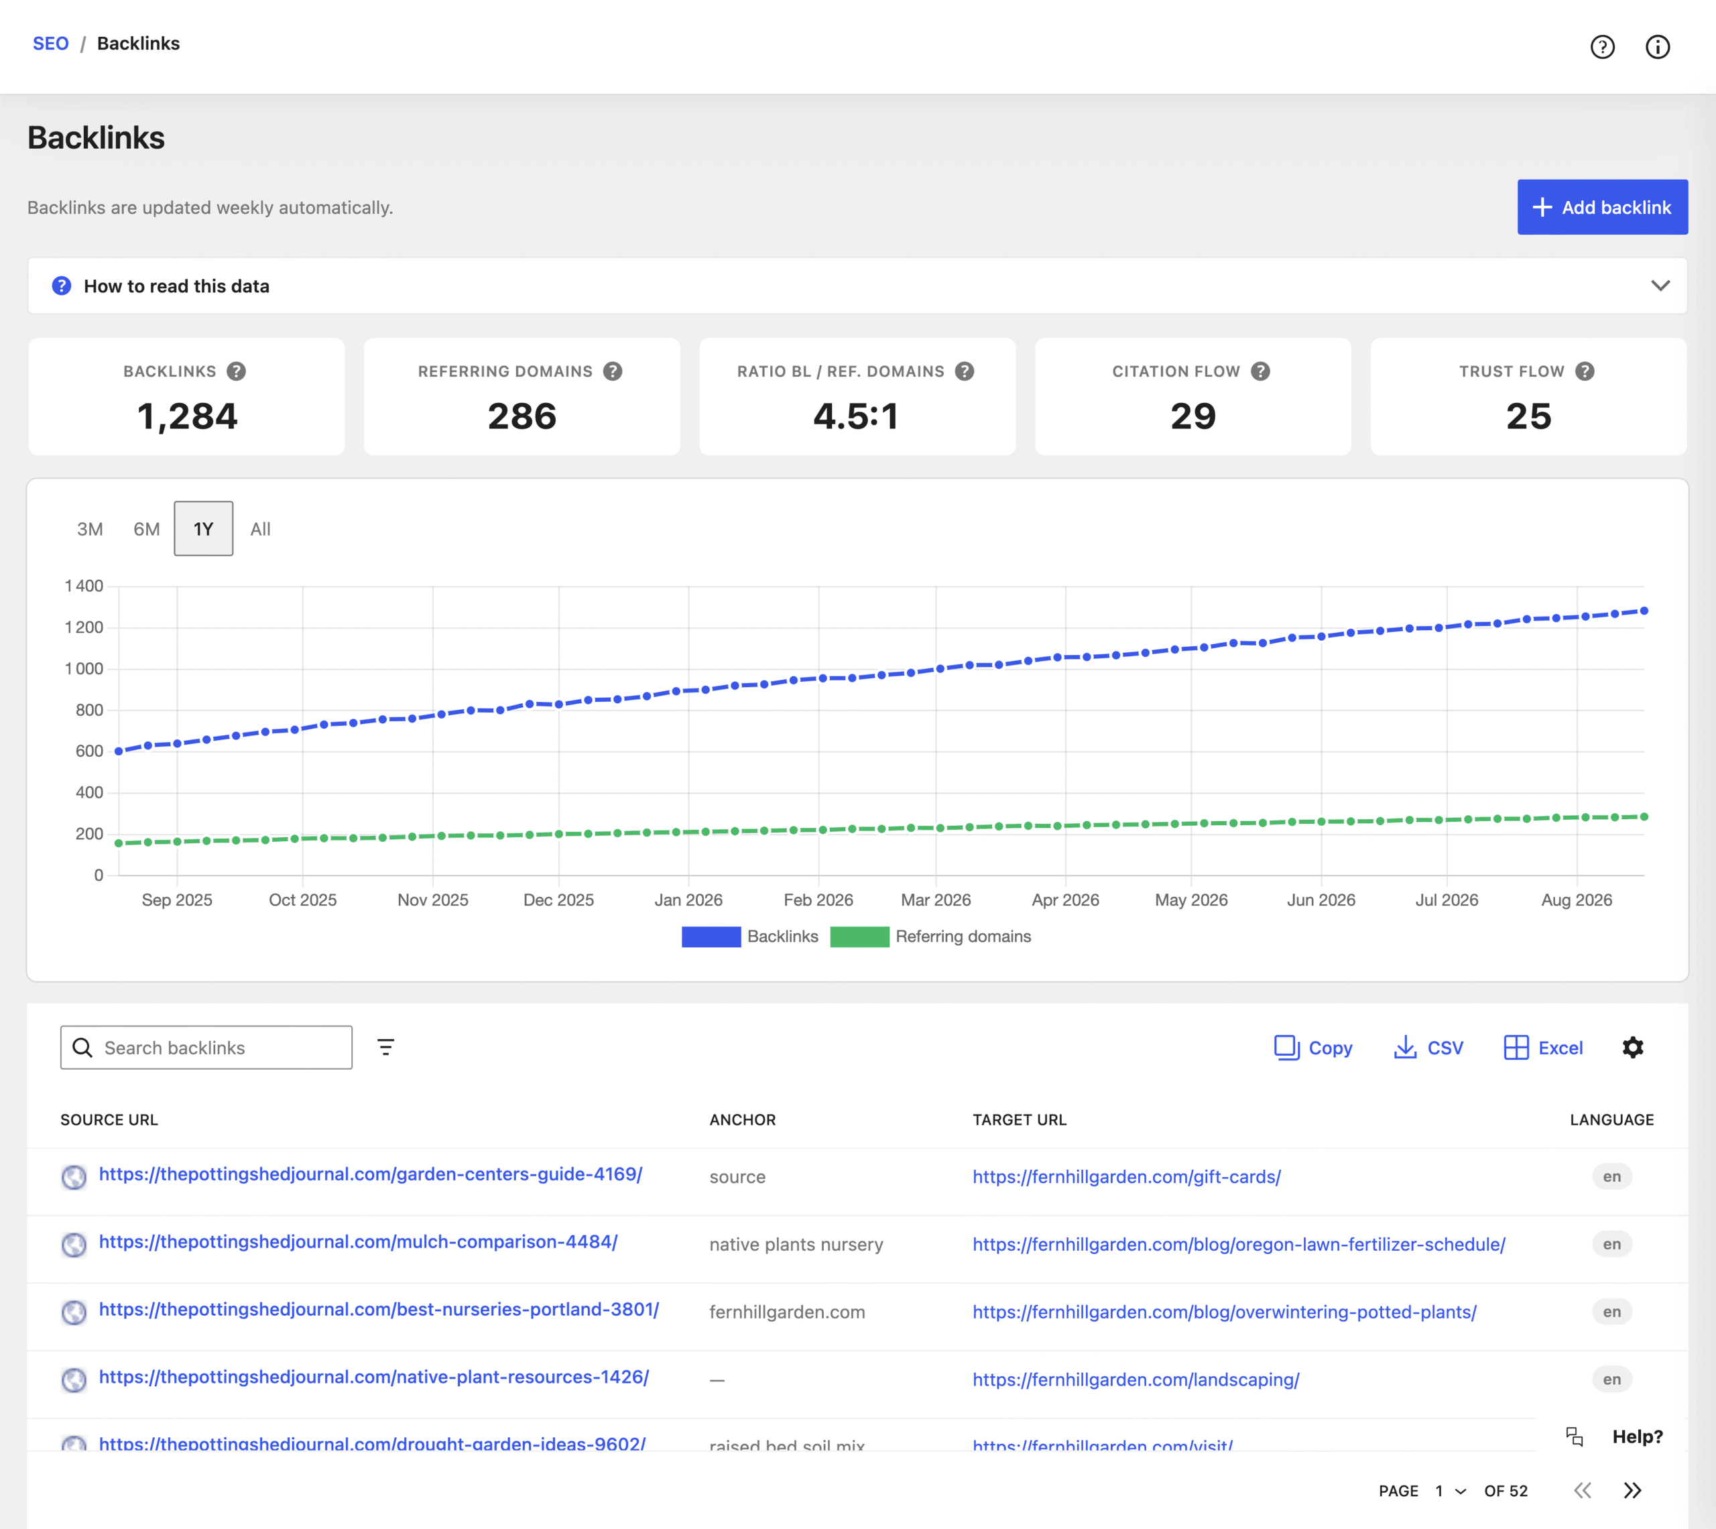
Task: Click the 'en' language badge in gift-cards row
Action: (x=1612, y=1176)
